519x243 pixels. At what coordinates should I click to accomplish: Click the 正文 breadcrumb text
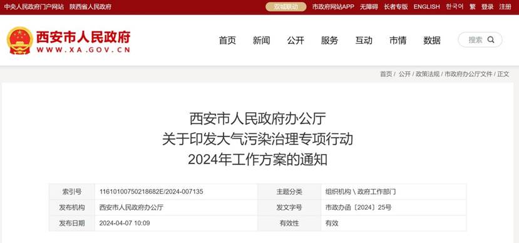503,74
